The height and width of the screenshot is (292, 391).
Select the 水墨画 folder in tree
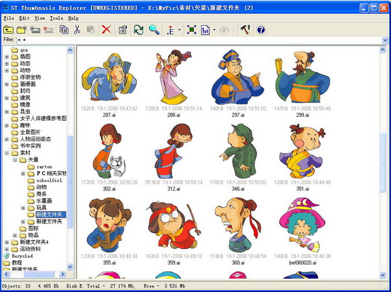44,201
